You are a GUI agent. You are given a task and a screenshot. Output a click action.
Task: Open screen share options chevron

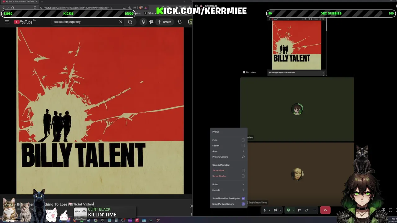click(x=293, y=210)
